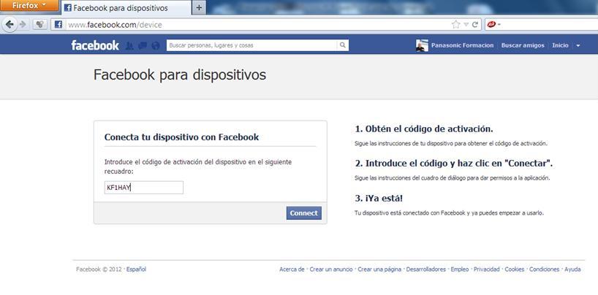
Task: Open the Privacidad footer link
Action: (487, 269)
